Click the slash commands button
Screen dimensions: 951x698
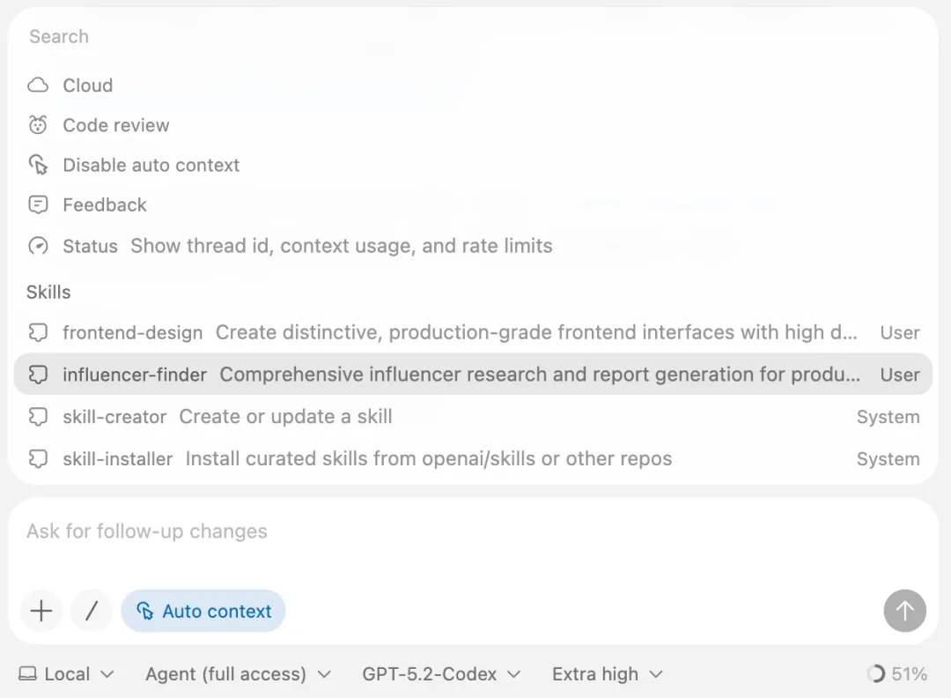point(92,611)
